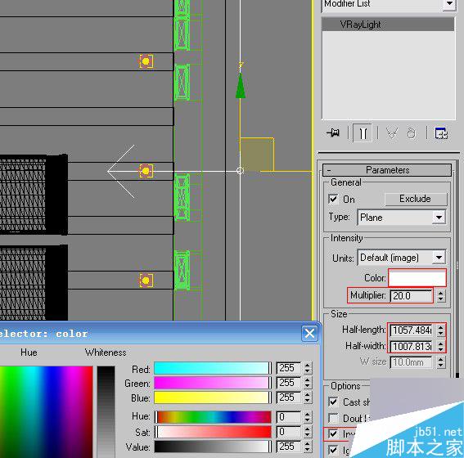Select the middle yellow light icon in viewport

pyautogui.click(x=146, y=171)
